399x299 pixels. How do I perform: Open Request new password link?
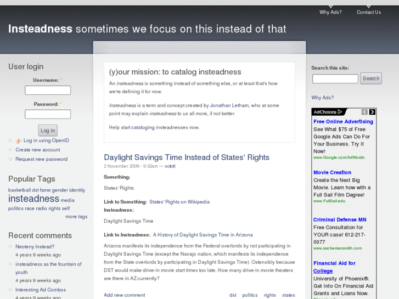[42, 159]
